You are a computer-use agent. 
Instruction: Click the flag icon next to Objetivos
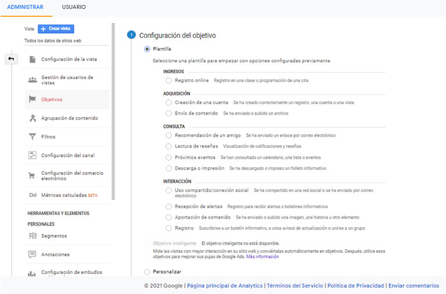click(33, 99)
